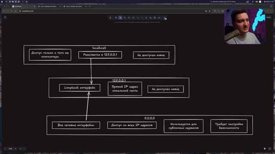Select the 'Резолвится в 127.0.0.1' box
The height and width of the screenshot is (154, 275).
tap(100, 55)
